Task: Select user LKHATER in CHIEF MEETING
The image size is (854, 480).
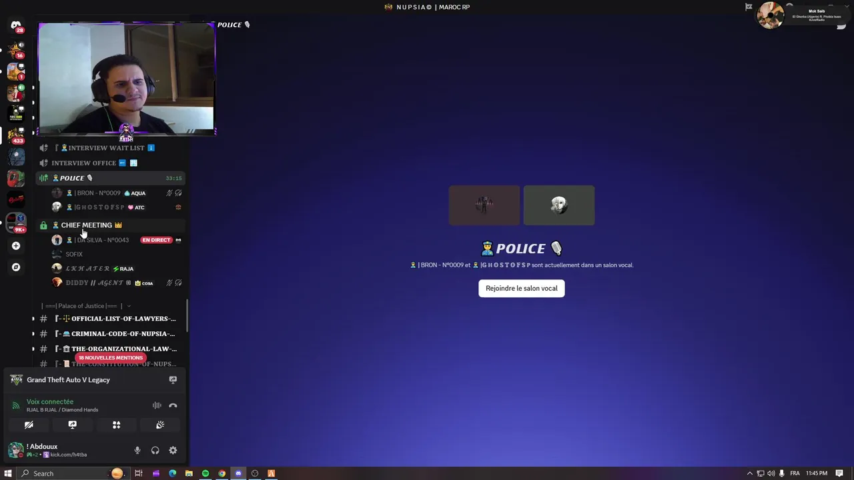Action: coord(117,269)
